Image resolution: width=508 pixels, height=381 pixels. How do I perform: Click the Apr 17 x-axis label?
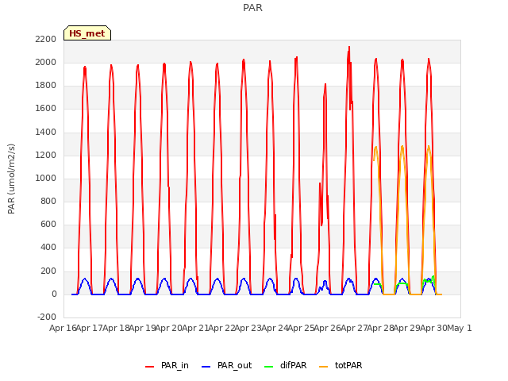click(90, 328)
